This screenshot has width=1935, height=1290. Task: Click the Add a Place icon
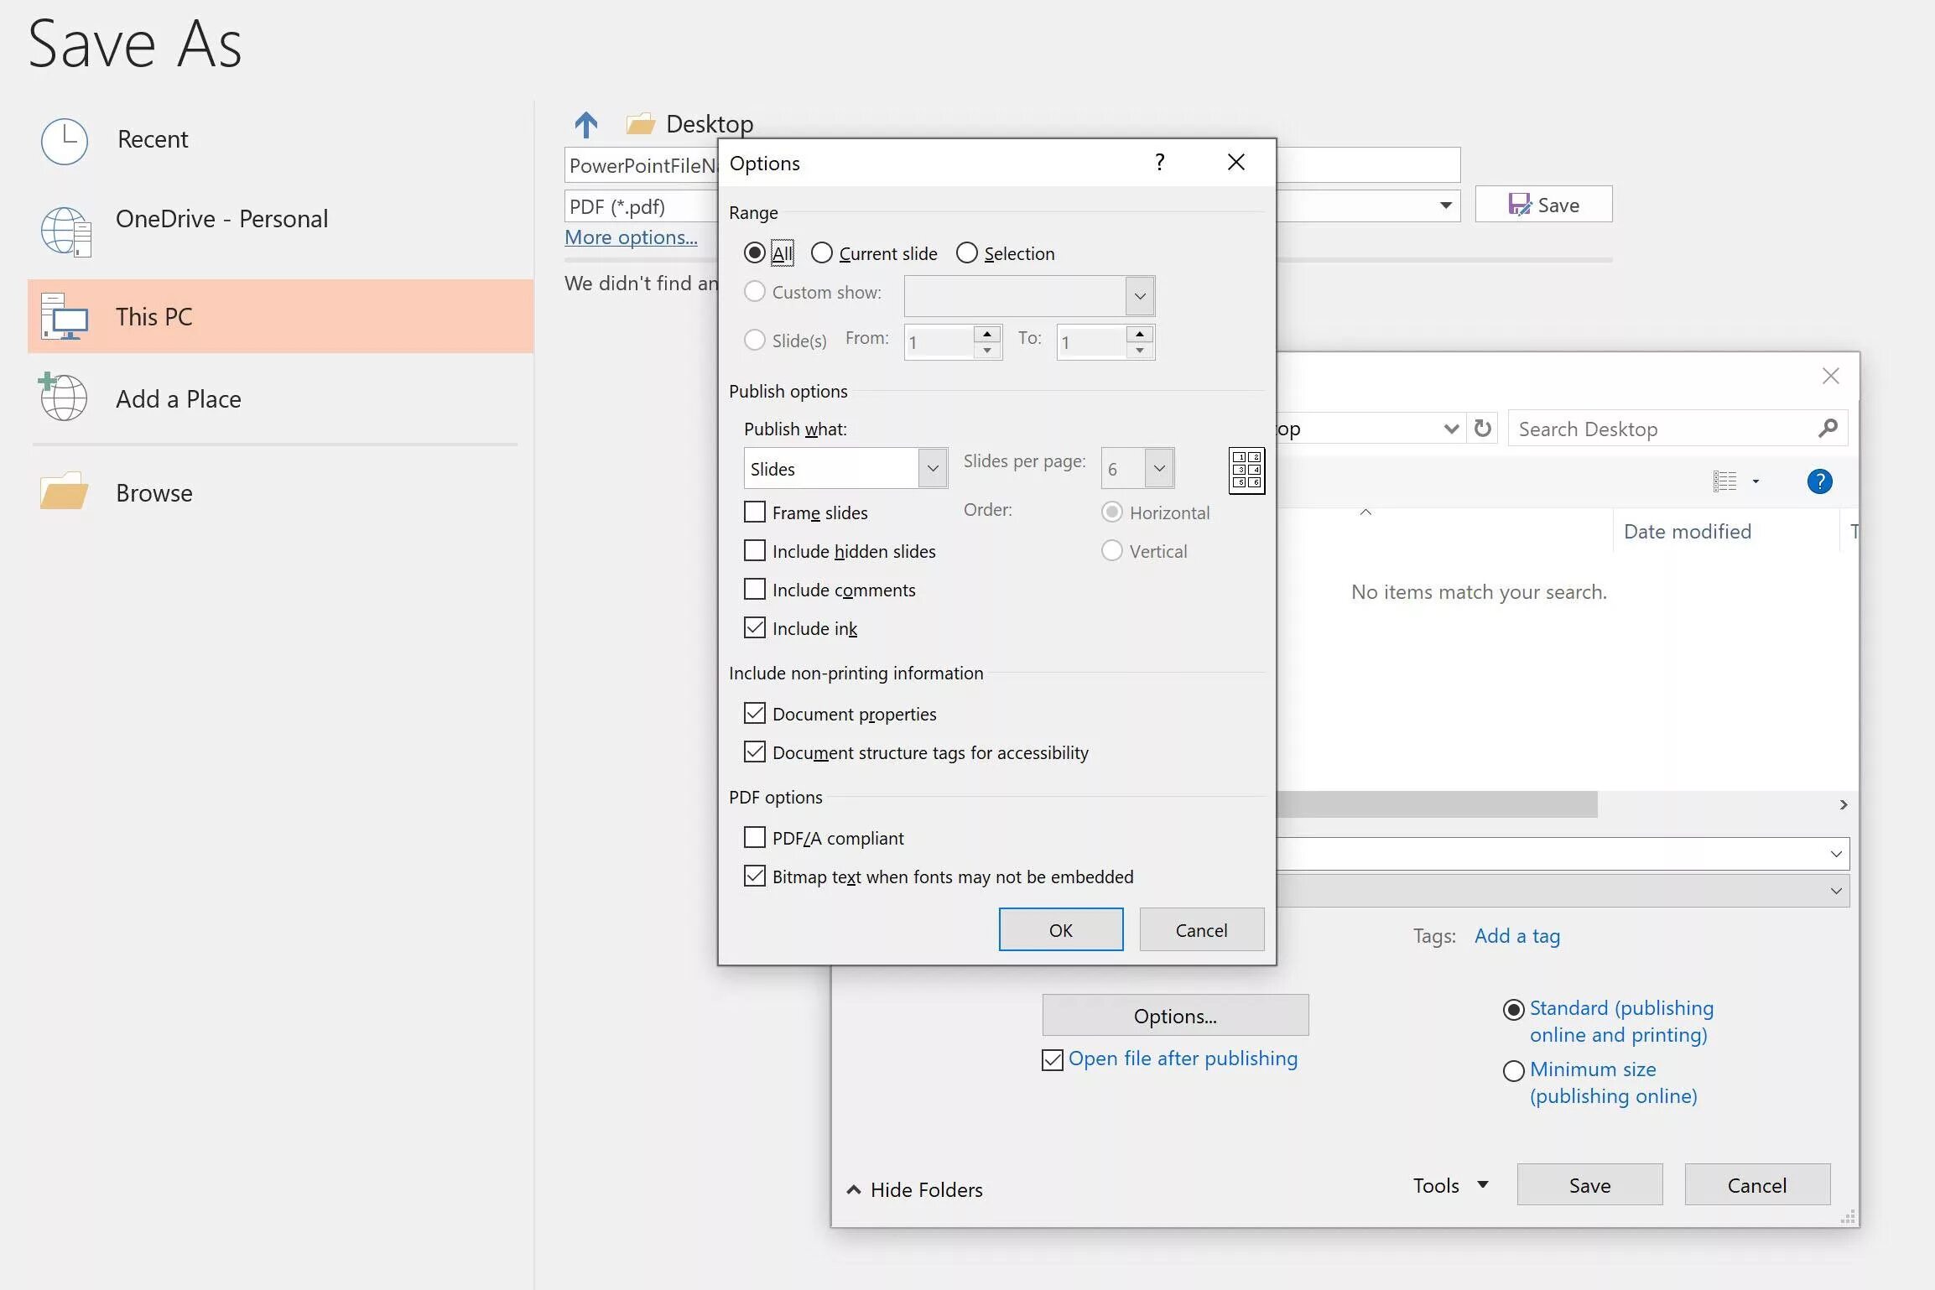click(63, 397)
